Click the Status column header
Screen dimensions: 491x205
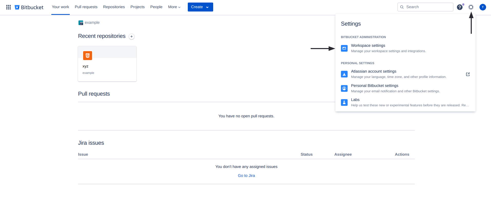307,154
